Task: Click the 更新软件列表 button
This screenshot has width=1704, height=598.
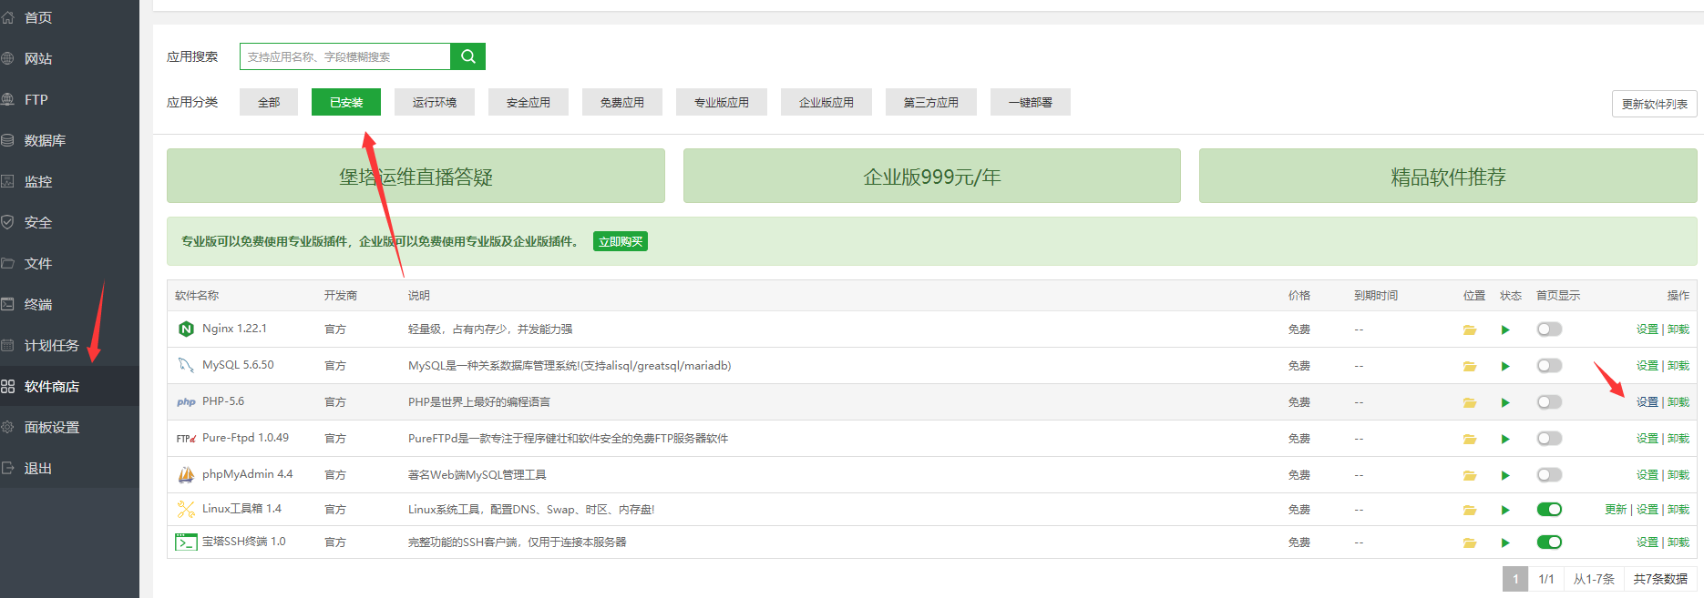Action: [1654, 104]
